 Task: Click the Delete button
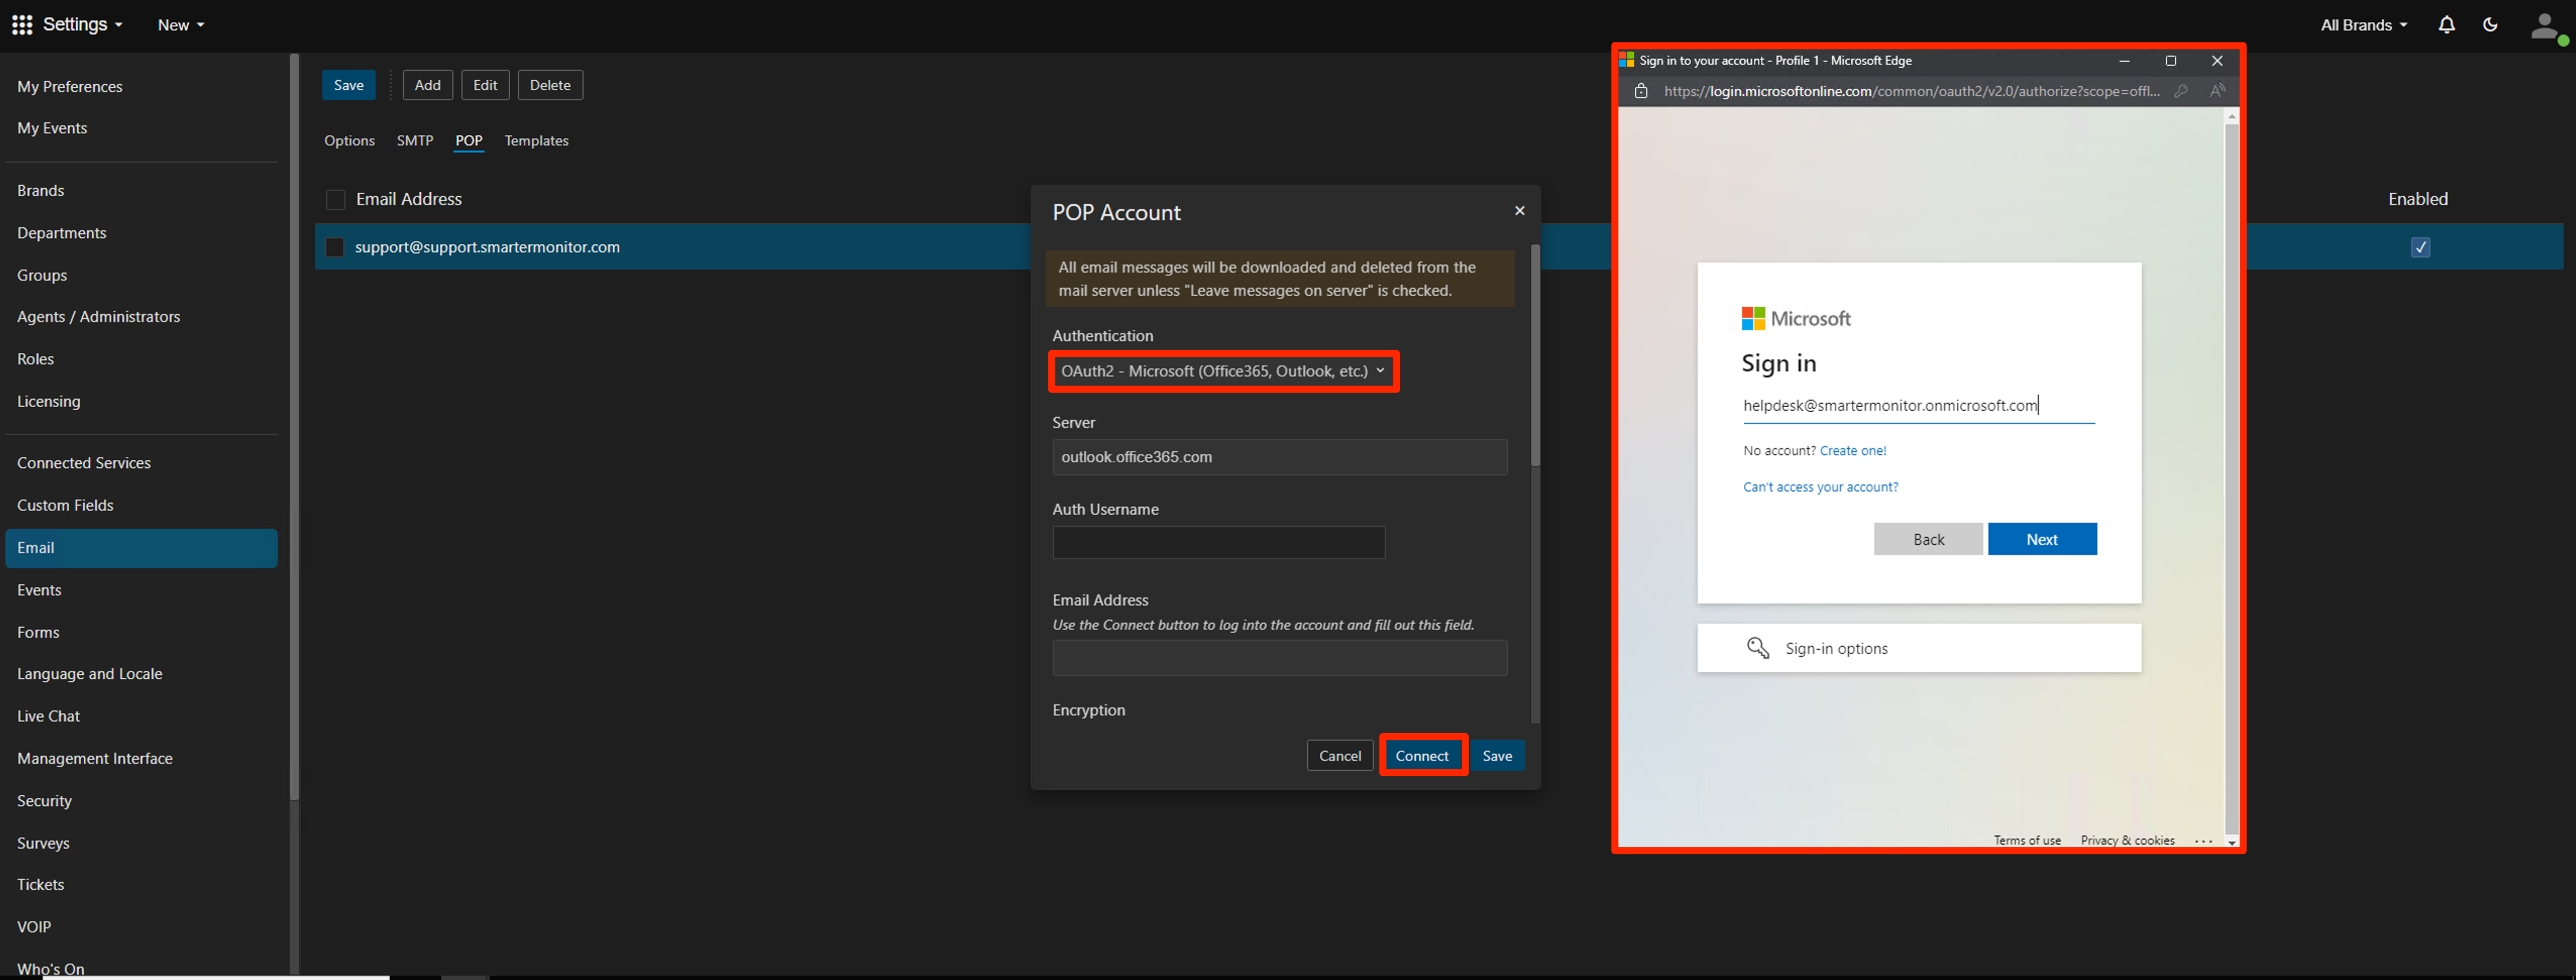(550, 85)
